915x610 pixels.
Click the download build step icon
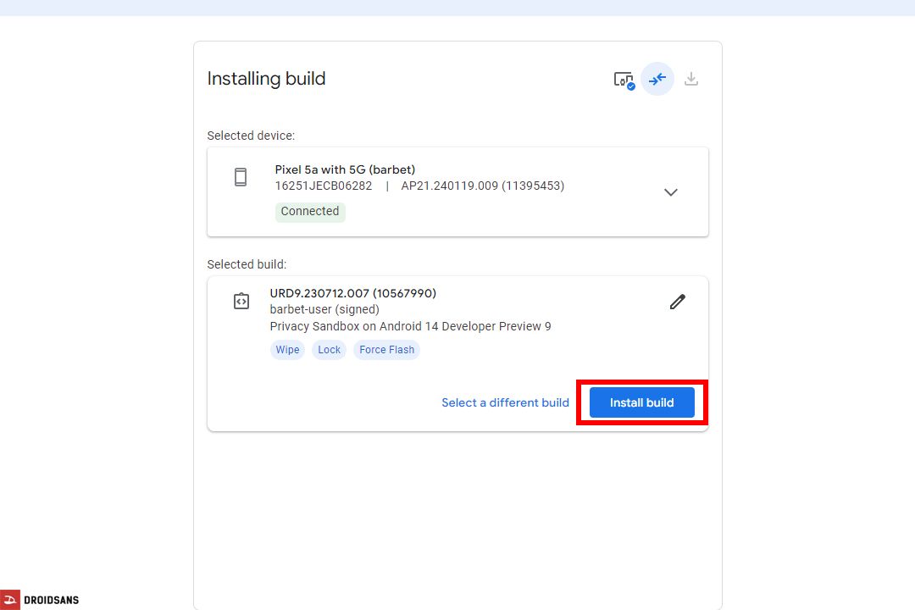(691, 79)
